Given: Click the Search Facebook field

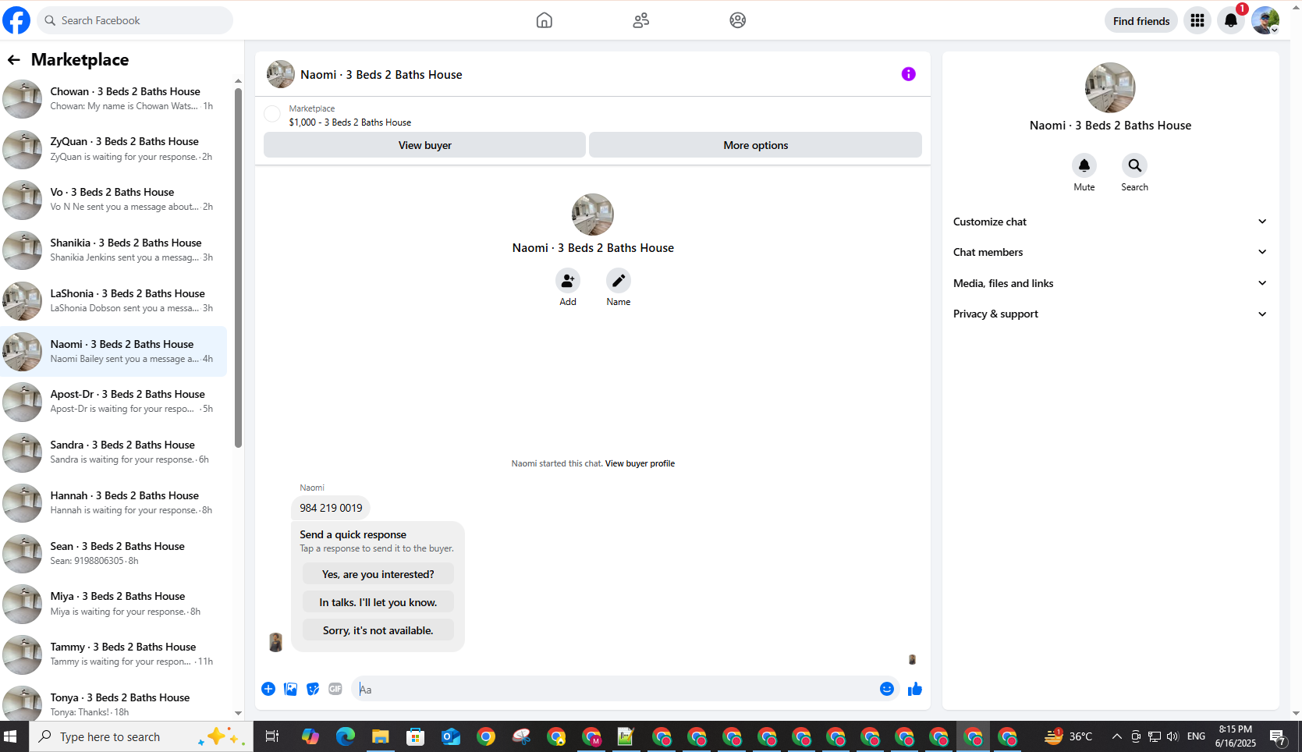Looking at the screenshot, I should [x=135, y=20].
